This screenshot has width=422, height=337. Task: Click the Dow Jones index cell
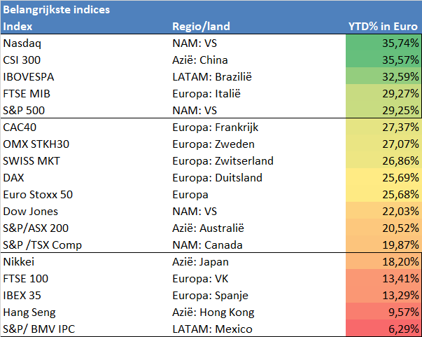pos(30,211)
